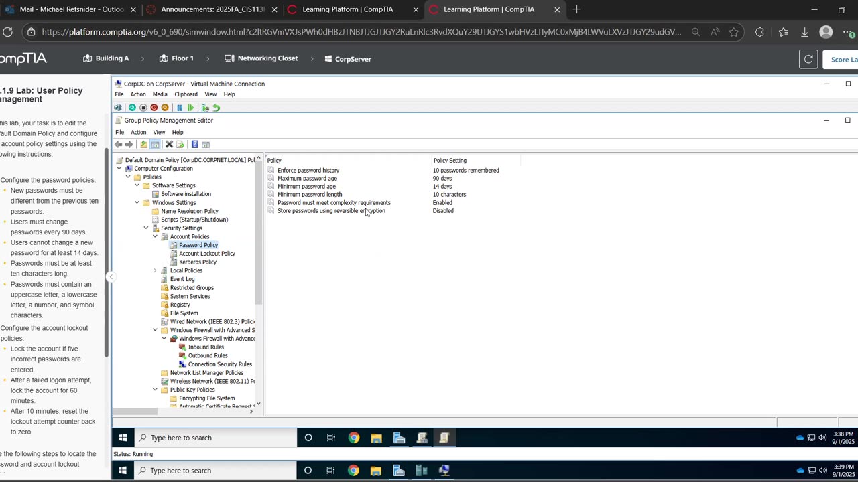Click the orange Save state icon in VM toolbar
The image size is (858, 482).
pyautogui.click(x=165, y=108)
